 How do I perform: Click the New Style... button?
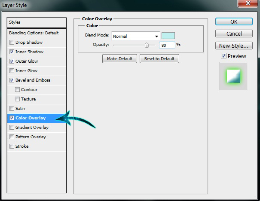pos(234,46)
